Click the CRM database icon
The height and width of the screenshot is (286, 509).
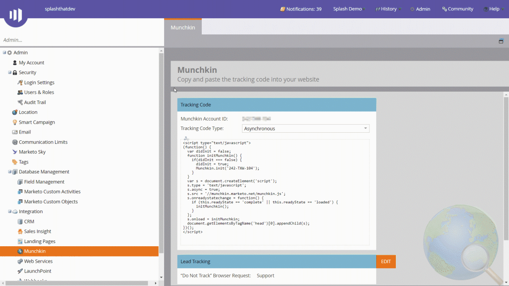pos(20,222)
